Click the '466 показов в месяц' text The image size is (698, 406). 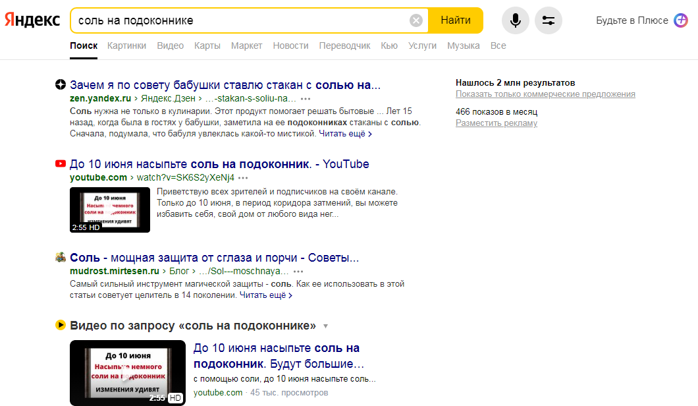tap(497, 112)
